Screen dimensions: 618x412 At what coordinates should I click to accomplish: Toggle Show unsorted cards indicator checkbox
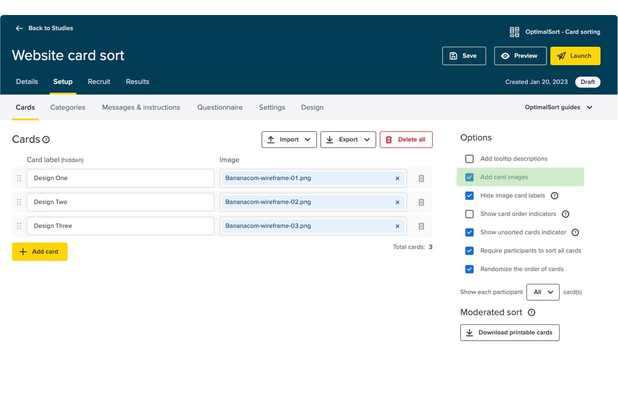[469, 233]
